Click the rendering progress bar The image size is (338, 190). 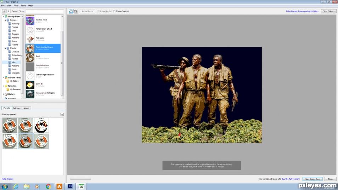[x=80, y=179]
